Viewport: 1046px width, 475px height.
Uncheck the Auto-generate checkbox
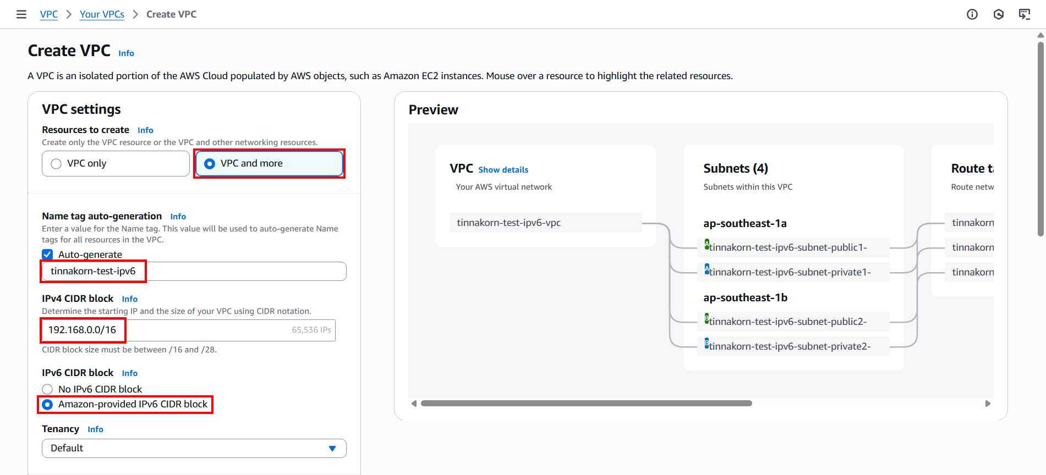point(48,255)
